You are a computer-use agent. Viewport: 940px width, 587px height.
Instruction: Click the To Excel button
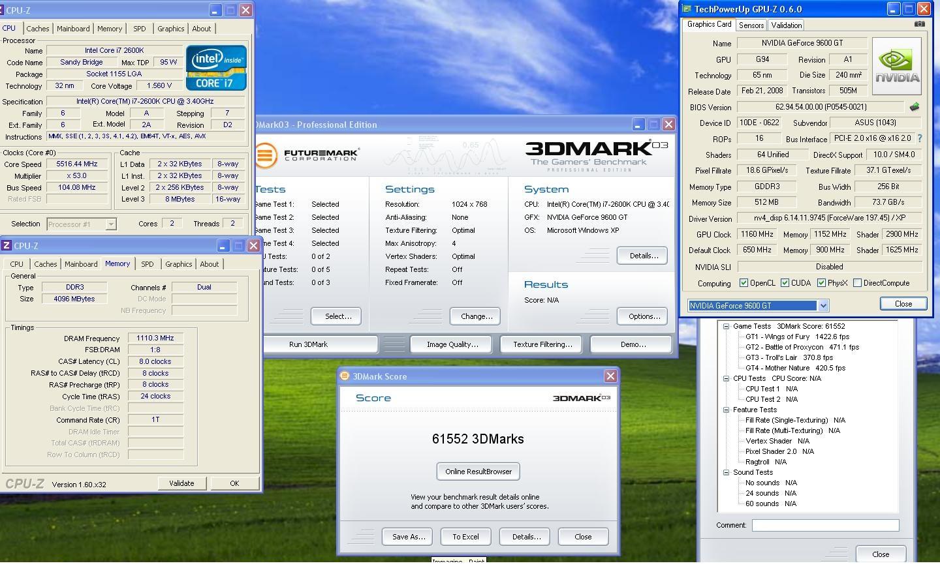point(465,537)
